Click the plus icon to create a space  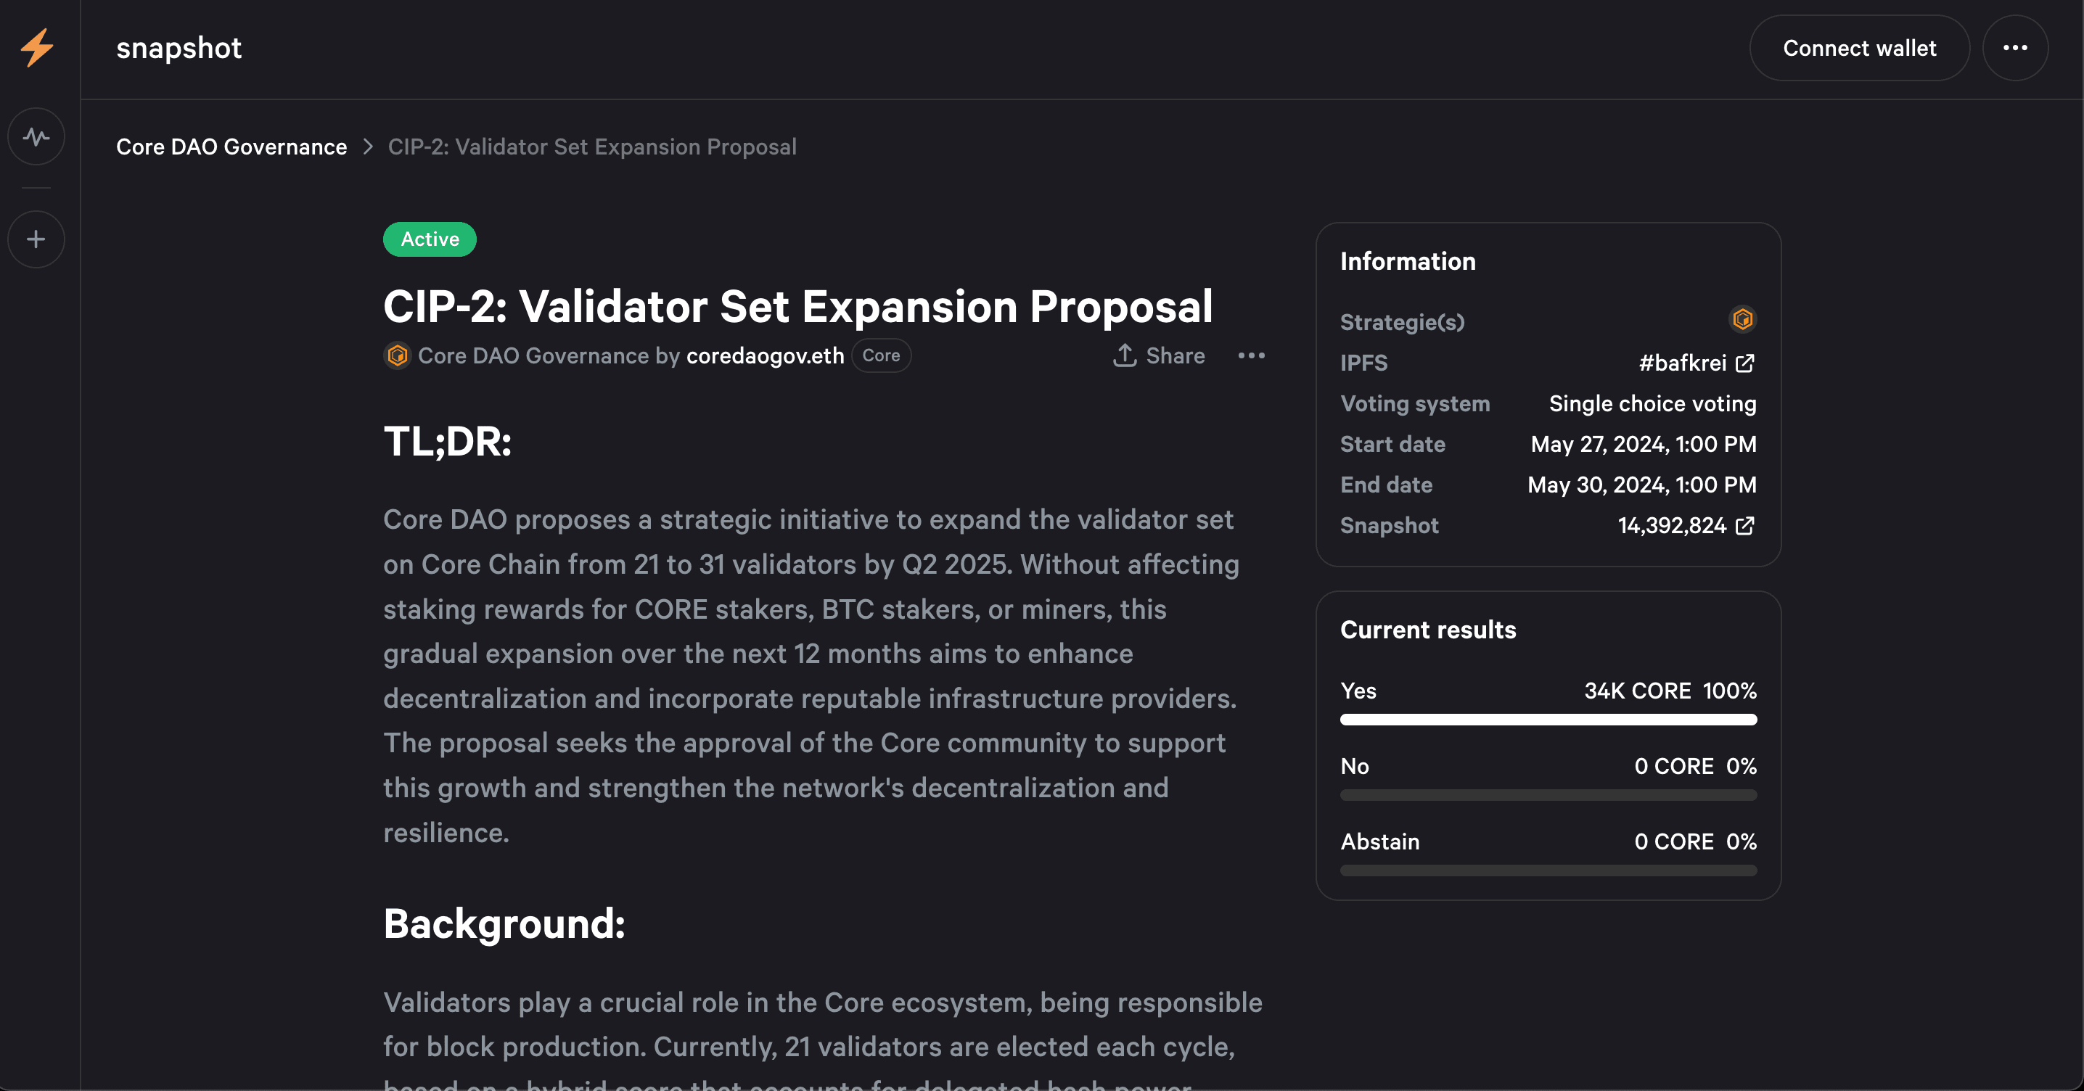pyautogui.click(x=36, y=239)
